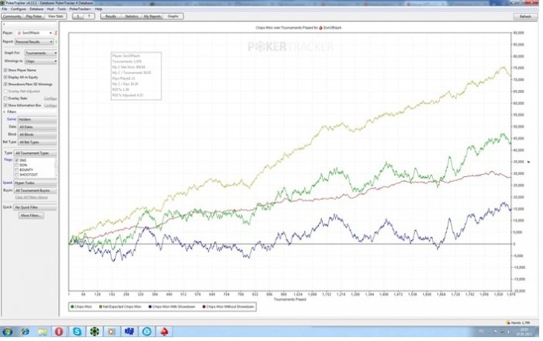This screenshot has width=543, height=341.
Task: Click the Flags list scrollbar
Action: 56,168
